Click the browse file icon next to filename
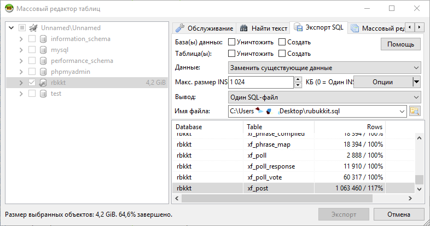Viewport: 430px width, 226px height. pos(415,111)
